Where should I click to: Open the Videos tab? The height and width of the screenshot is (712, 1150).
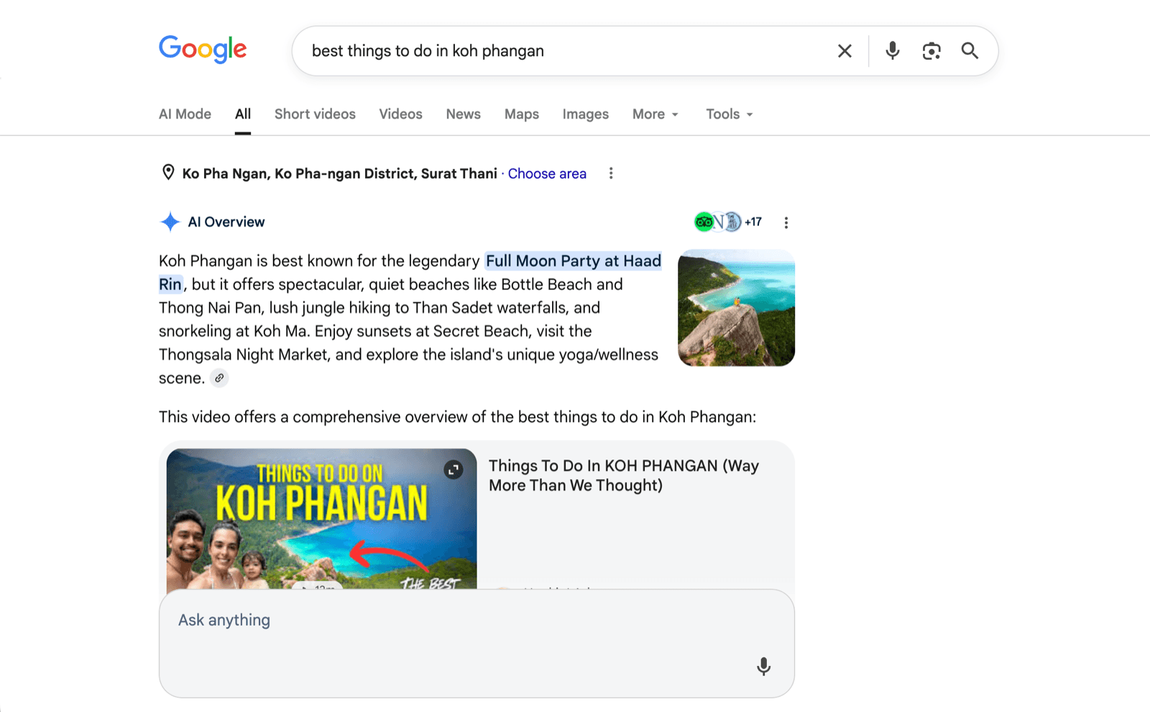point(400,114)
